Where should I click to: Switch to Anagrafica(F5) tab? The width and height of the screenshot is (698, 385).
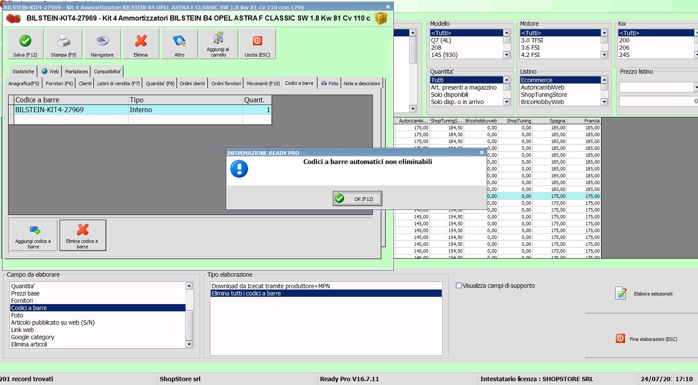click(x=24, y=84)
